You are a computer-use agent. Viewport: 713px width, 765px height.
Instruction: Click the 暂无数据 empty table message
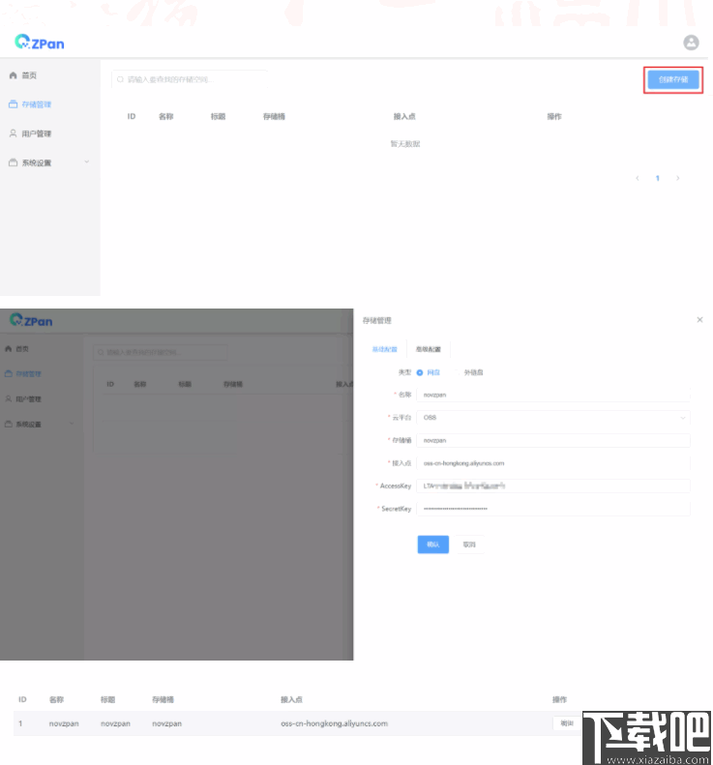[405, 144]
